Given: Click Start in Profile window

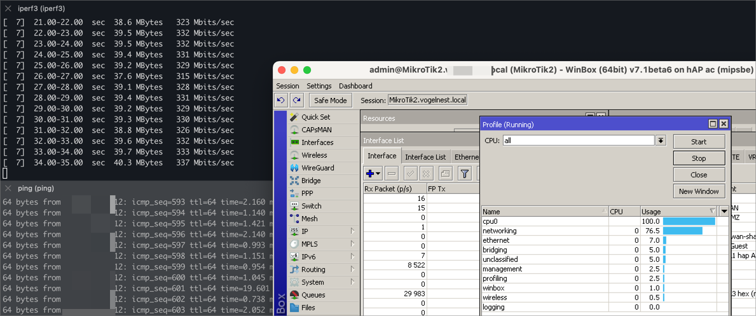Looking at the screenshot, I should 699,142.
